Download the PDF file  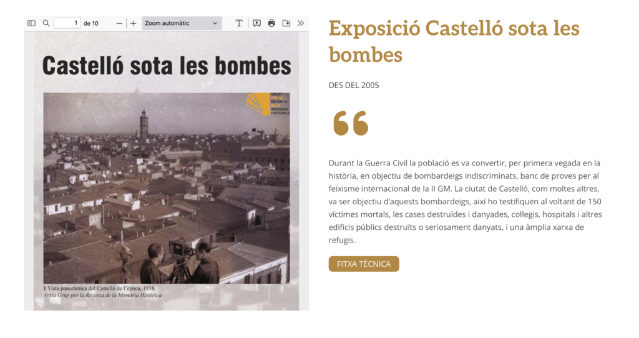pyautogui.click(x=286, y=23)
